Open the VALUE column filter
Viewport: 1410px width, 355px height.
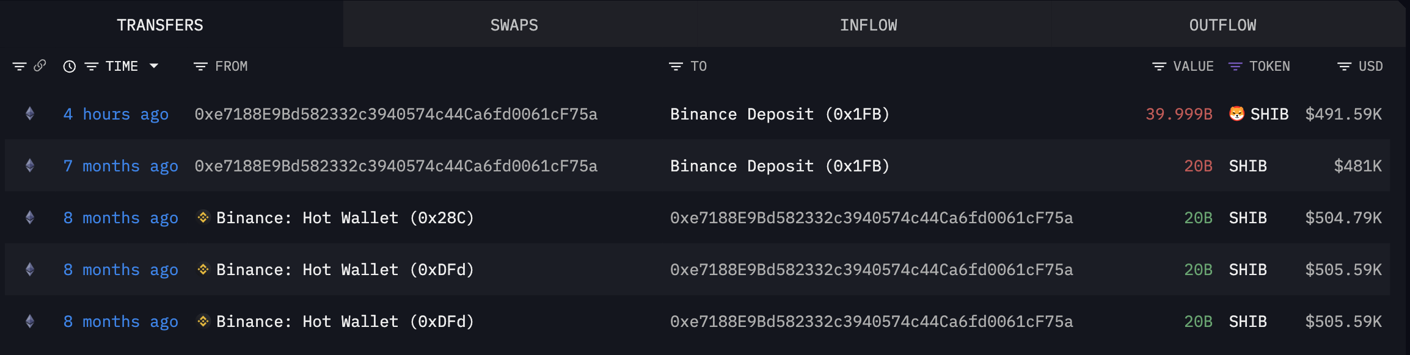(1159, 66)
